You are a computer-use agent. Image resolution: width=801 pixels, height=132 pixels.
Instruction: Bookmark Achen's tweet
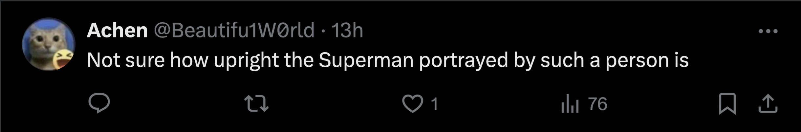click(x=727, y=104)
